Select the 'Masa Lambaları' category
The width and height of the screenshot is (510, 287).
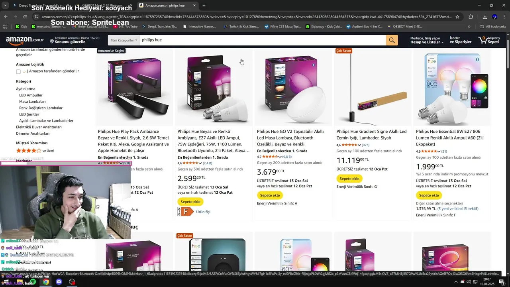tap(32, 102)
